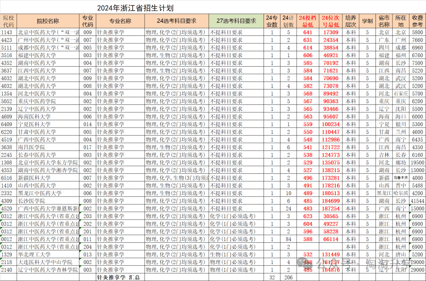Select the green 27选考科目要求 header
The image size is (426, 281).
point(236,21)
